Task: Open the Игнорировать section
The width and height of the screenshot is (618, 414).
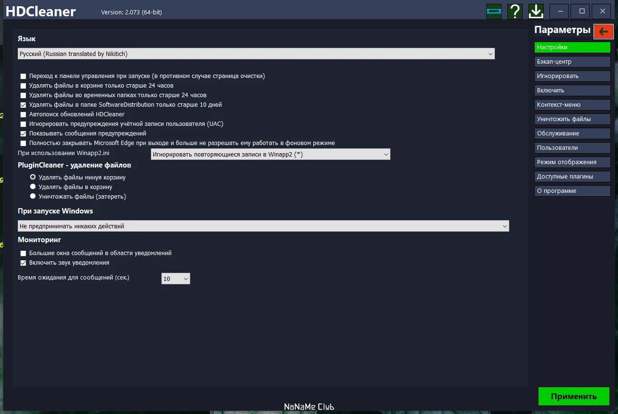Action: pos(572,76)
